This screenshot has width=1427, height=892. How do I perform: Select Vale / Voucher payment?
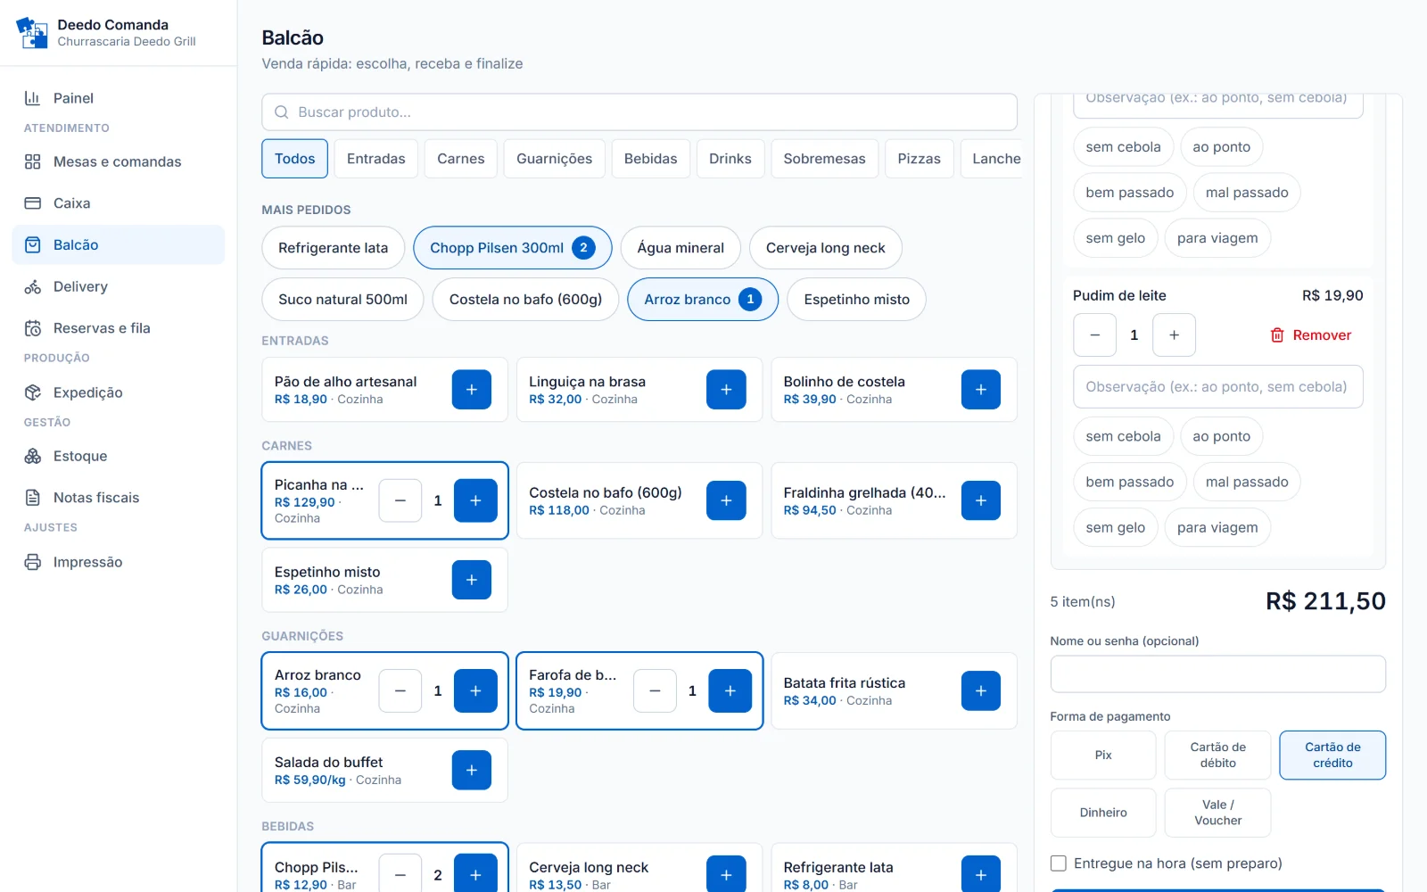(1218, 813)
